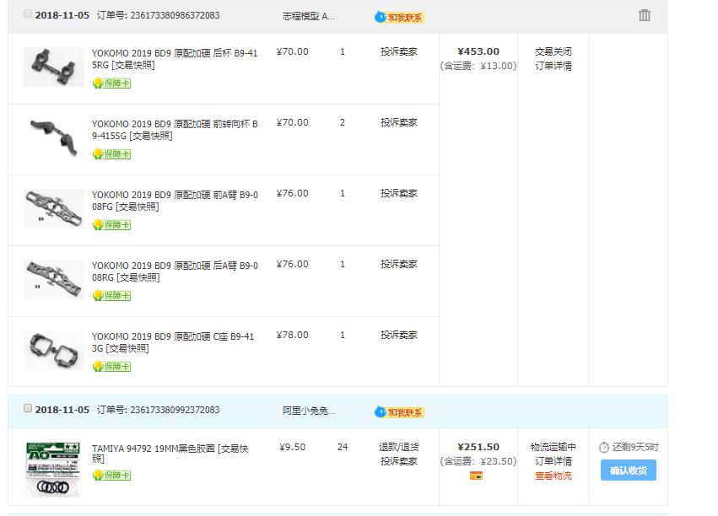Click 保障卡 badge under 前A臂 item

tap(111, 225)
